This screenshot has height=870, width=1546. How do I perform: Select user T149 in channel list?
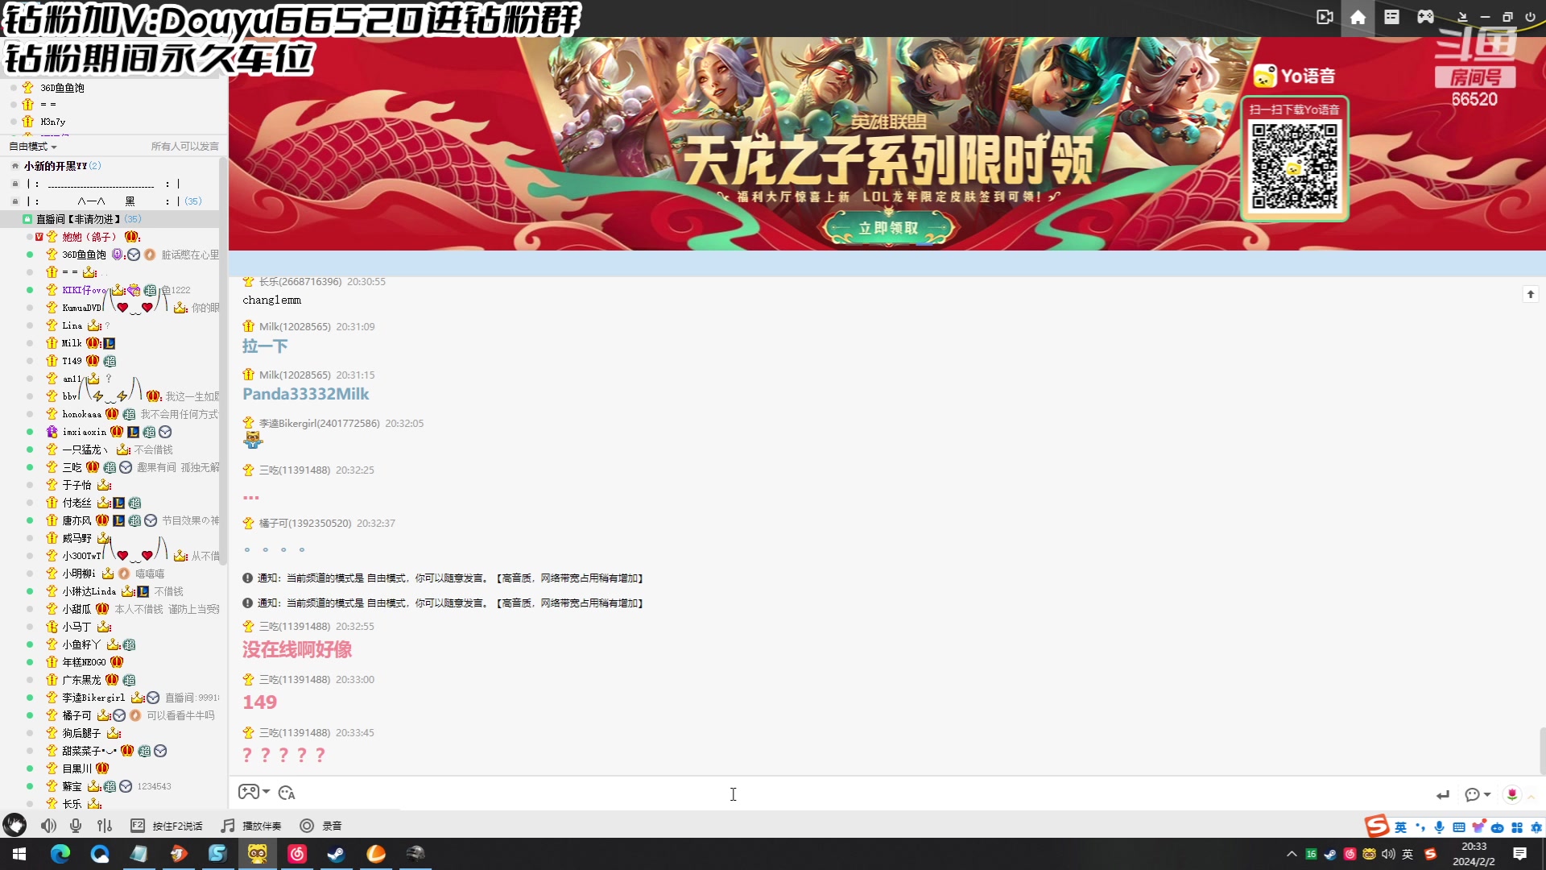click(72, 361)
